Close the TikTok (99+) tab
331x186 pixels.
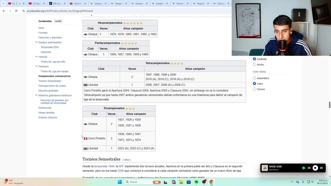[x=65, y=4]
